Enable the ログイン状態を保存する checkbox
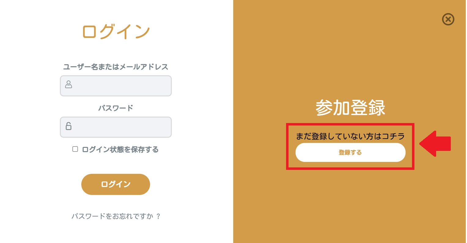The height and width of the screenshot is (243, 467). [x=75, y=149]
